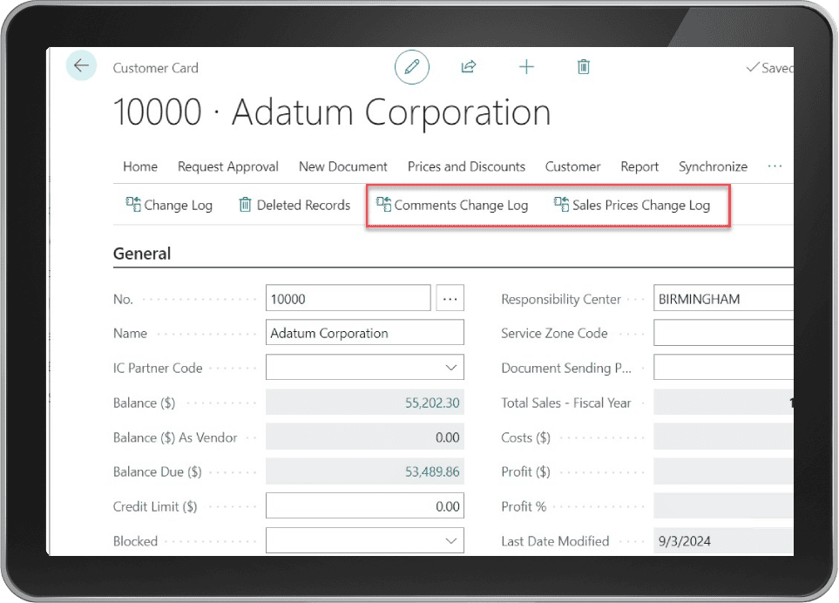
Task: Expand the Blocked dropdown
Action: tap(451, 541)
